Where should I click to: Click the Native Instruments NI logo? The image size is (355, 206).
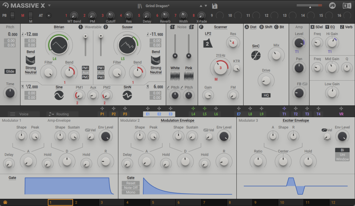(x=347, y=6)
